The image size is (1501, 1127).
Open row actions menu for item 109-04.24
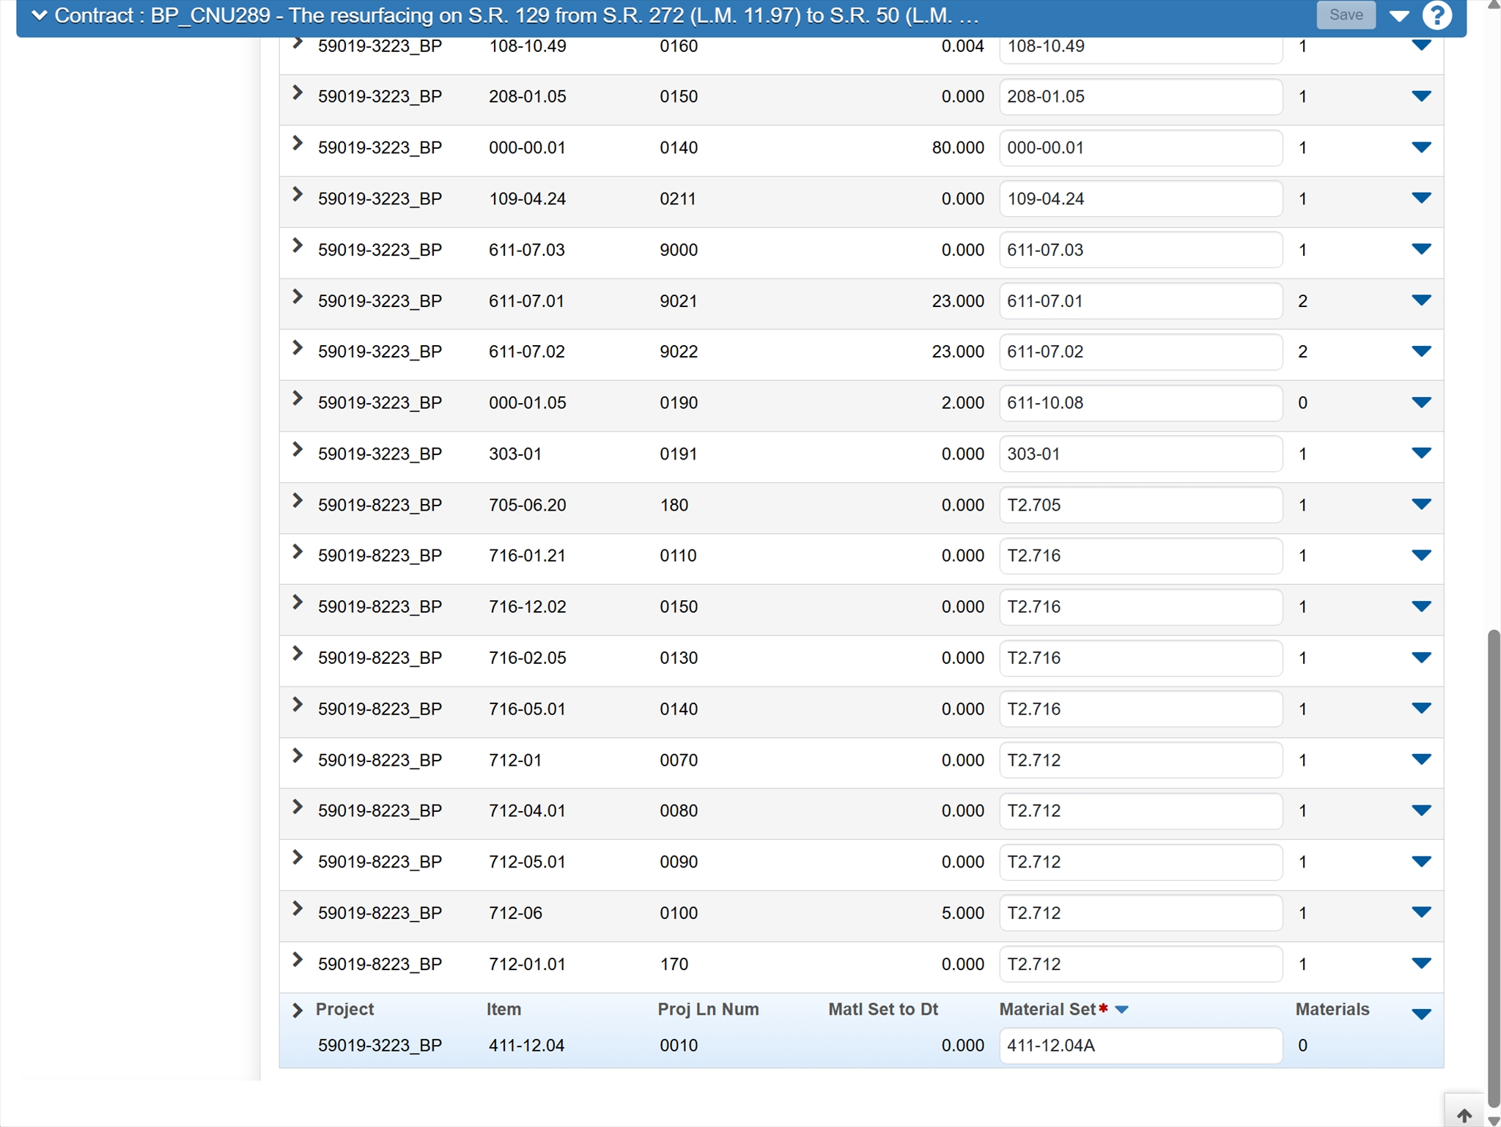[1420, 198]
